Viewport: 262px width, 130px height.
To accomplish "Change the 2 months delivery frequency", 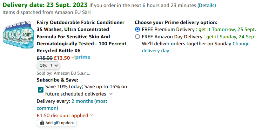I will point(72,105).
